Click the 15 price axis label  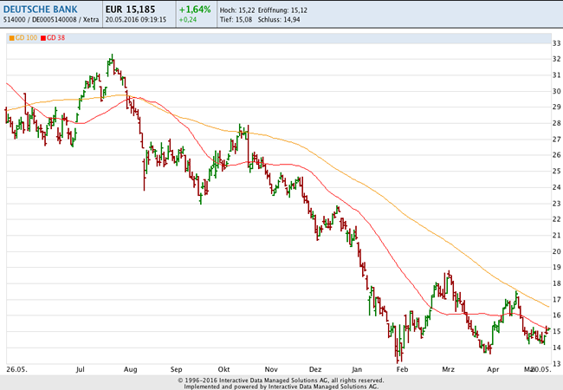click(x=557, y=331)
